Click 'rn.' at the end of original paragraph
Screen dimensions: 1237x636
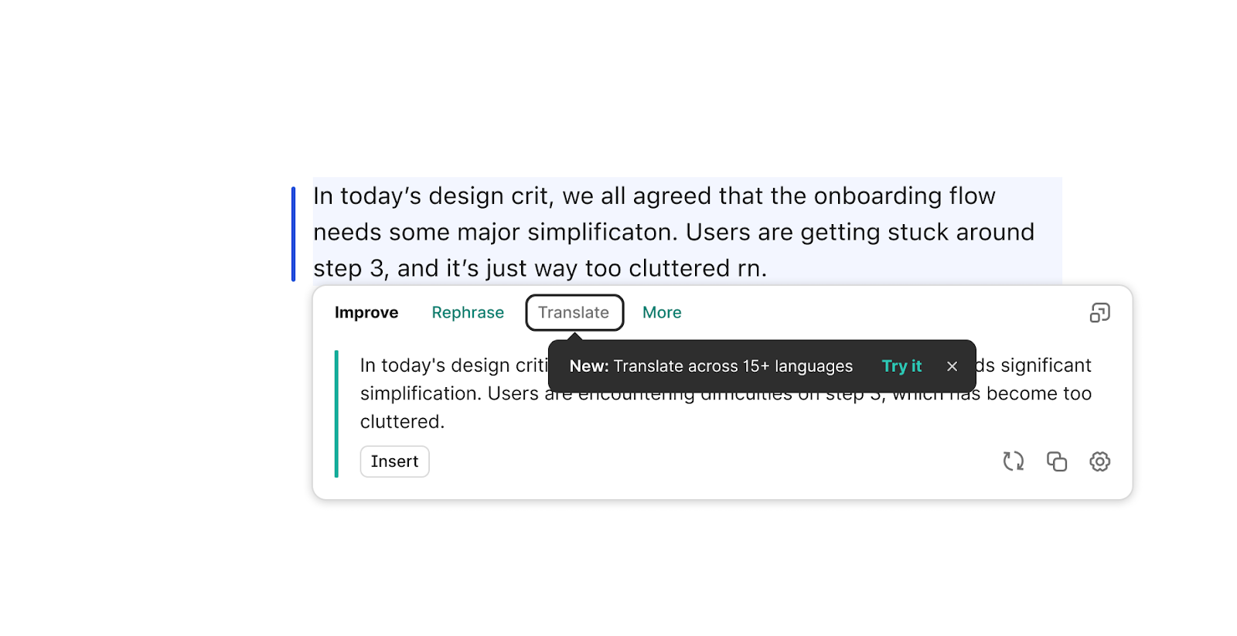[751, 269]
